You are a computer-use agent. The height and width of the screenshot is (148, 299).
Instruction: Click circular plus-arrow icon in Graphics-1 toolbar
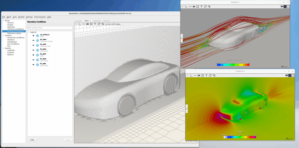pos(209,6)
